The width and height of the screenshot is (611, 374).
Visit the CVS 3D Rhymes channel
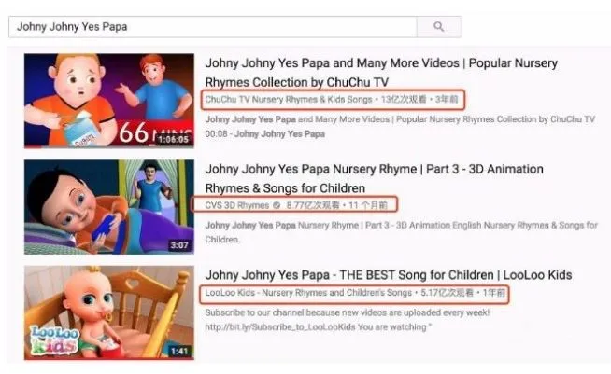[237, 205]
